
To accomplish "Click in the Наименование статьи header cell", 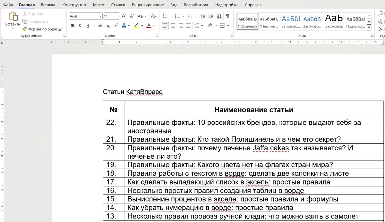I will tap(254, 110).
